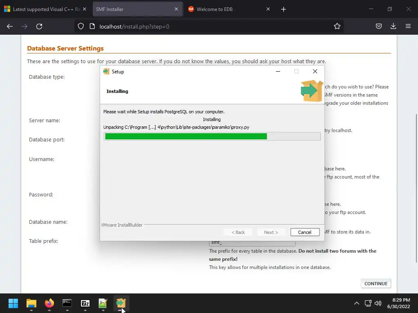
Task: Close the Welcome to EDB tab
Action: [x=268, y=9]
